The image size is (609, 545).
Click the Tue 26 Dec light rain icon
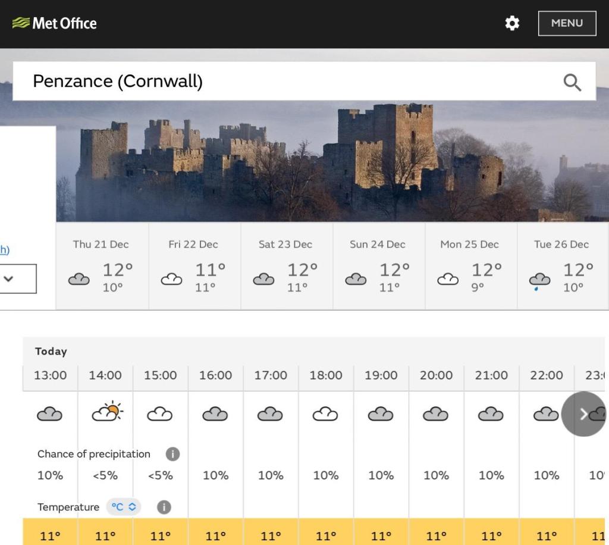coord(539,281)
